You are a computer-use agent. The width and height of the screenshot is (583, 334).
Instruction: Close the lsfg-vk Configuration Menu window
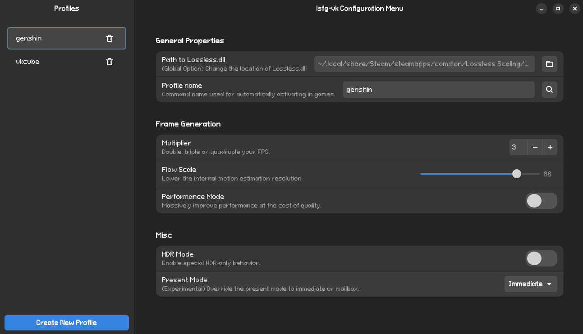(x=574, y=9)
